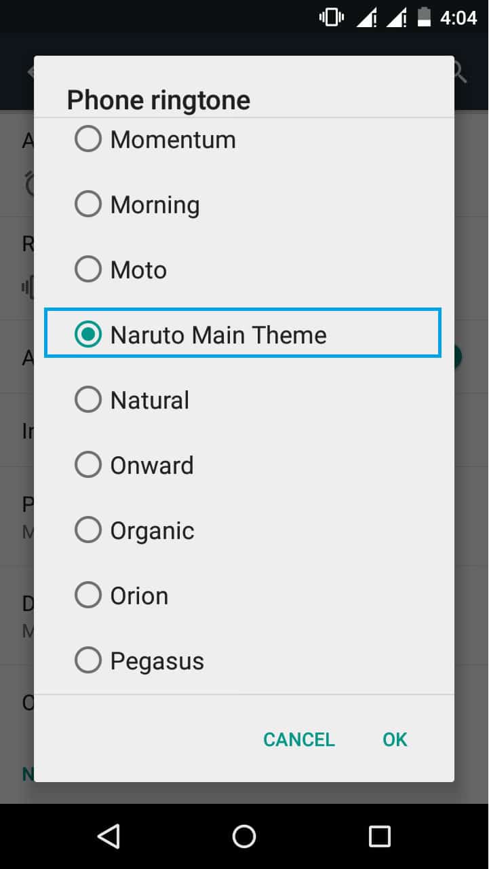Choose the Morning ringtone option
The height and width of the screenshot is (869, 489).
243,204
